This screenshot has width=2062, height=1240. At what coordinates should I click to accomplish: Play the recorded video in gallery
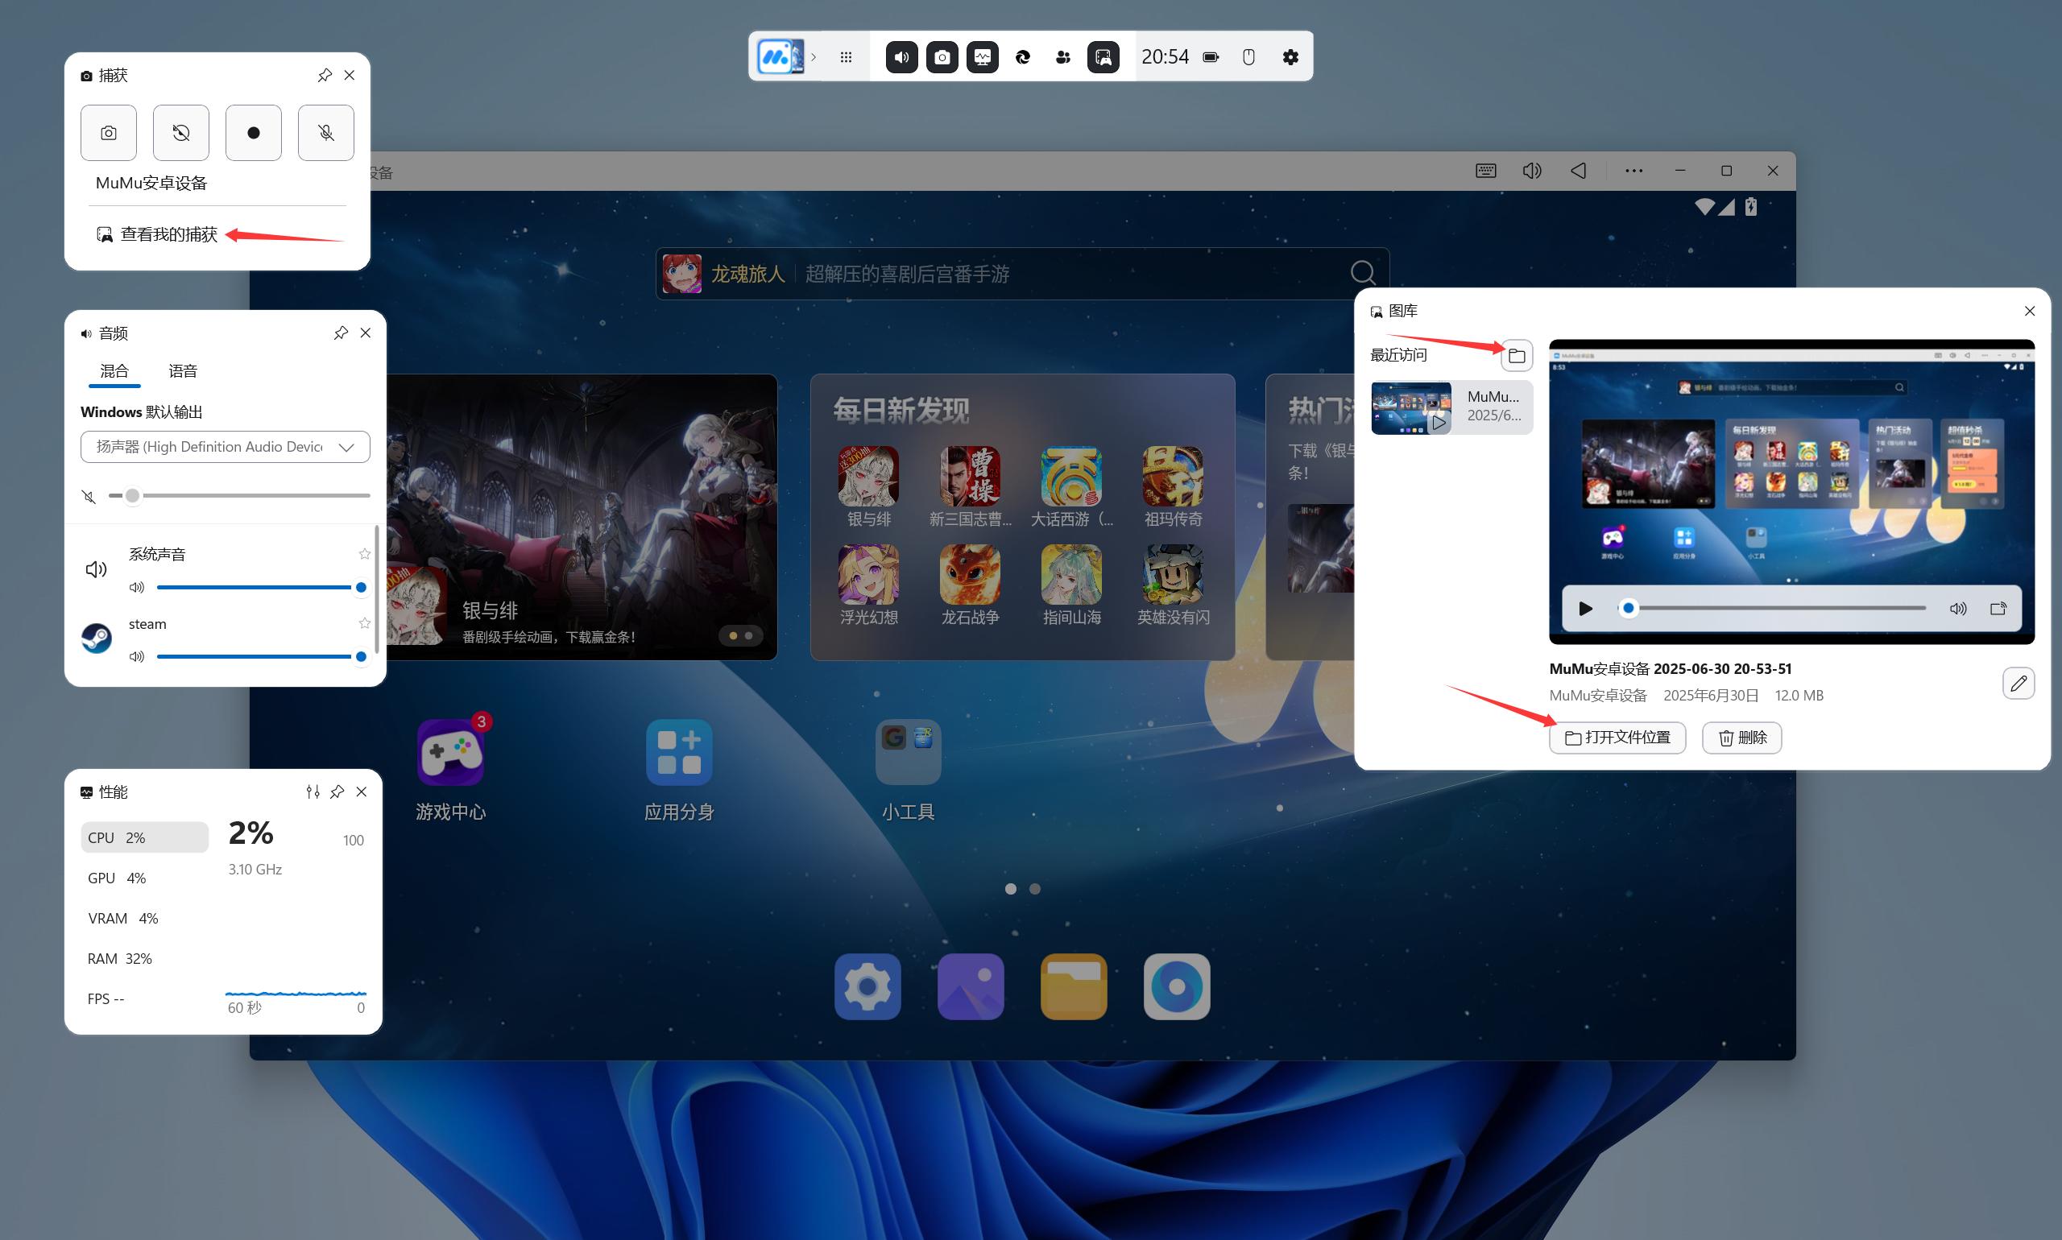1586,608
